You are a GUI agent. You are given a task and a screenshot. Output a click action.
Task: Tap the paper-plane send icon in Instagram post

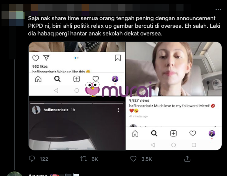[46, 58]
